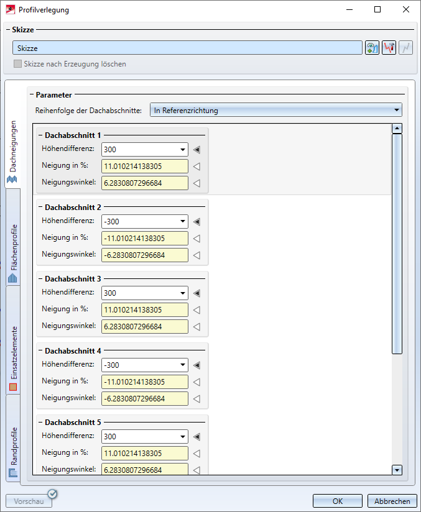Image resolution: width=421 pixels, height=512 pixels.
Task: Click the triangle beside Dachabschnitt 4 Neigung in %
Action: tap(197, 382)
